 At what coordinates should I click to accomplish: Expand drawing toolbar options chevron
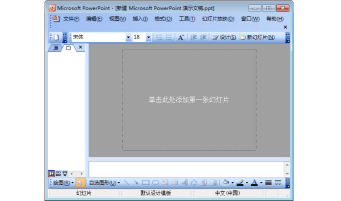pos(288,183)
